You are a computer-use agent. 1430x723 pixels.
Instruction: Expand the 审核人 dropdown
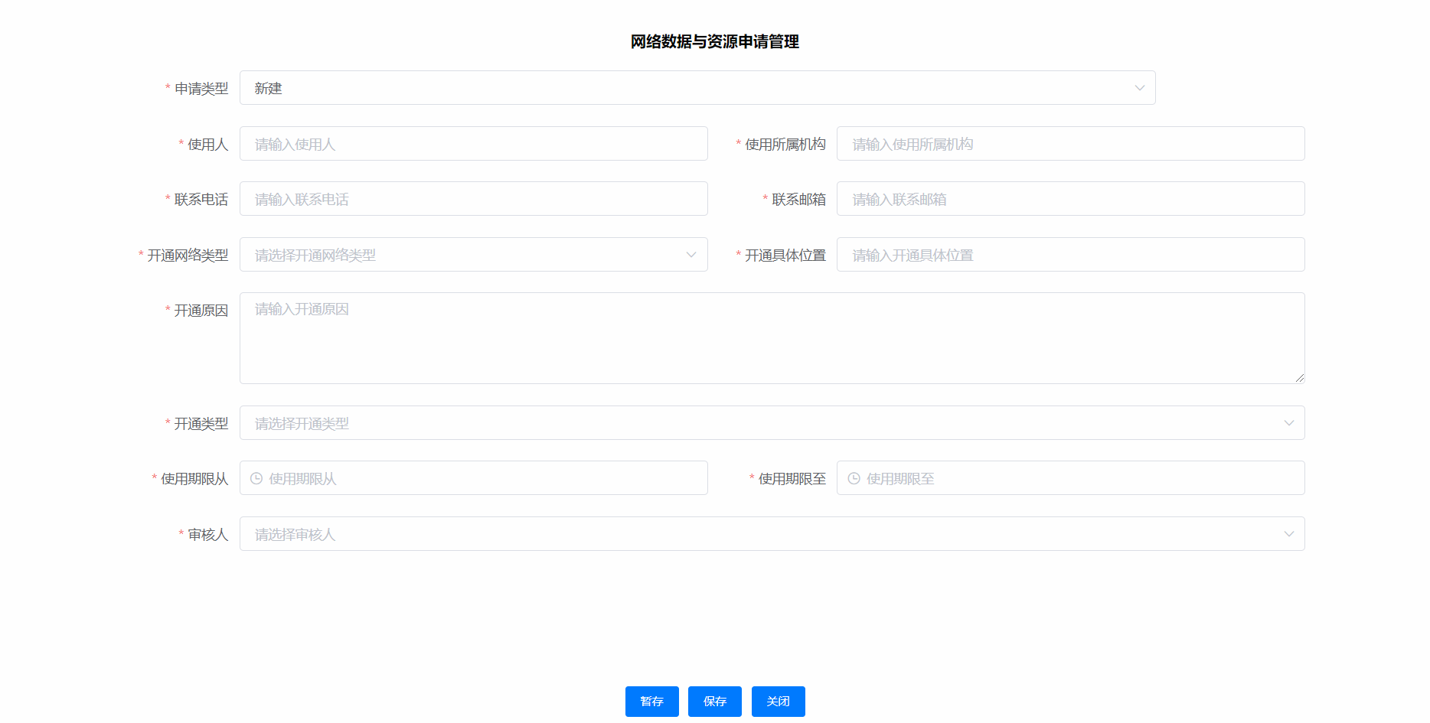(772, 534)
